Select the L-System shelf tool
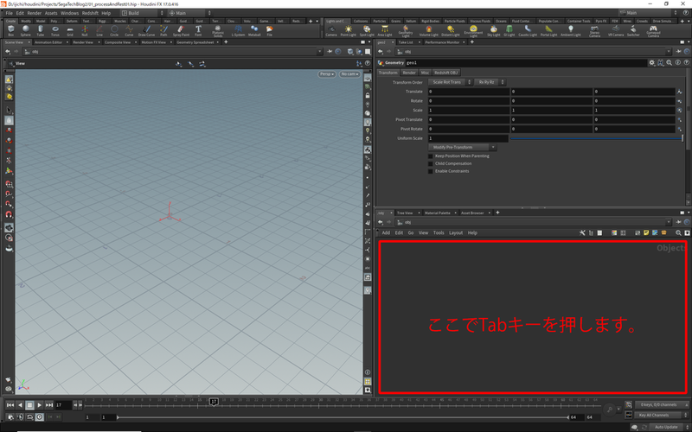 (x=239, y=30)
